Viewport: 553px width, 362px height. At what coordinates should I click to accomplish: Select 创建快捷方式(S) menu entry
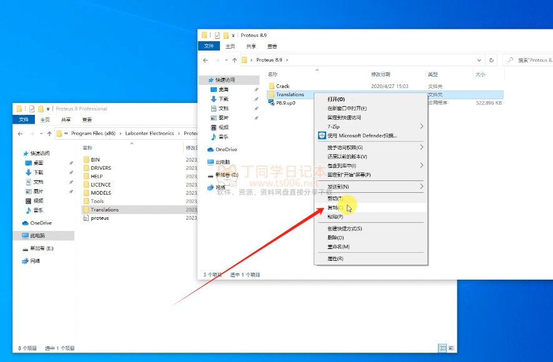[371, 228]
